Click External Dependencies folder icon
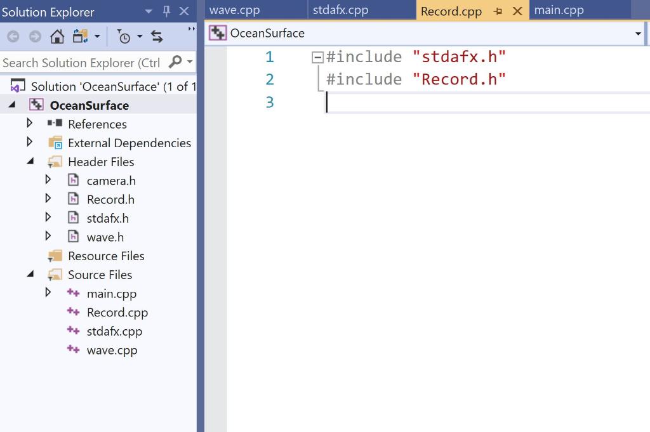This screenshot has height=432, width=650. coord(55,143)
